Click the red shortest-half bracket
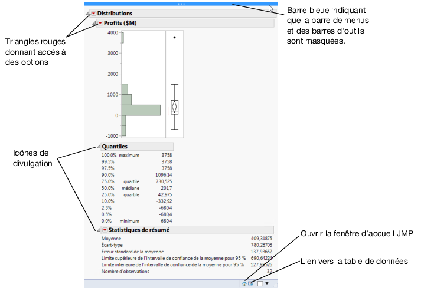Viewport: 424px width, 291px height. [168, 111]
